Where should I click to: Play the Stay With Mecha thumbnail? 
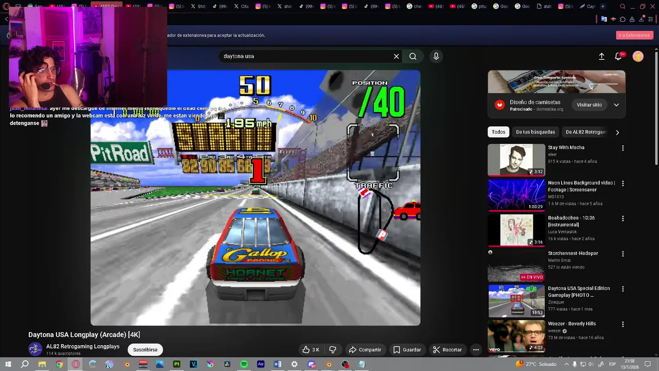[516, 160]
